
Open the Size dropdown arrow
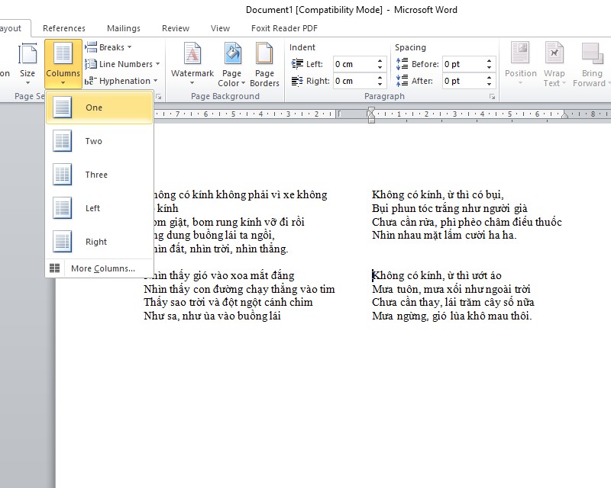27,83
